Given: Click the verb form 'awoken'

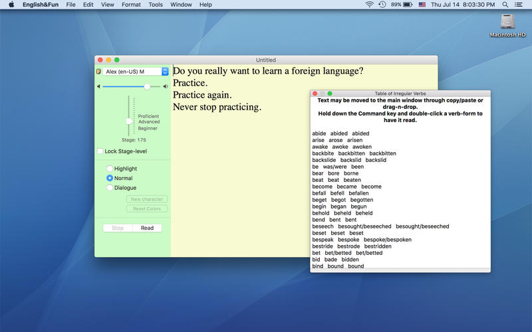Looking at the screenshot, I should pyautogui.click(x=362, y=147).
